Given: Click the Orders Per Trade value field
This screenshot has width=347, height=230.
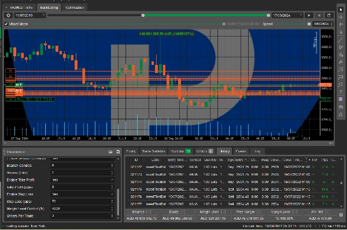Looking at the screenshot, I should 82,216.
